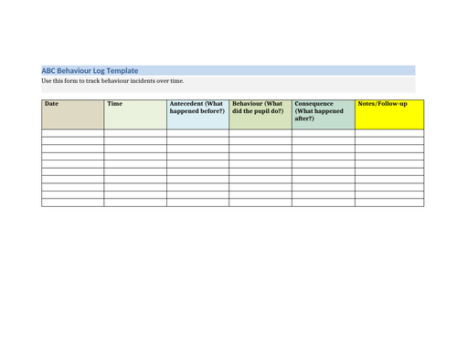
Task: Click the yellow Notes/Follow-up header cell
Action: tap(389, 115)
